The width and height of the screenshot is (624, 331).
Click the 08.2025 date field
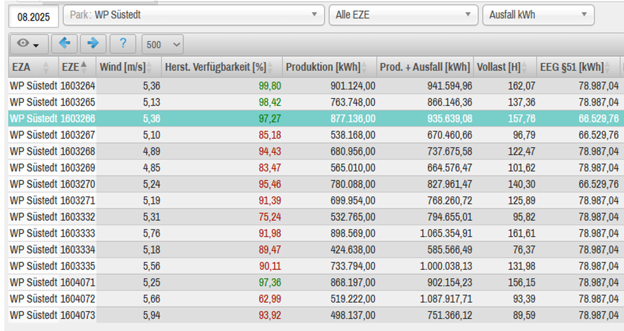33,17
